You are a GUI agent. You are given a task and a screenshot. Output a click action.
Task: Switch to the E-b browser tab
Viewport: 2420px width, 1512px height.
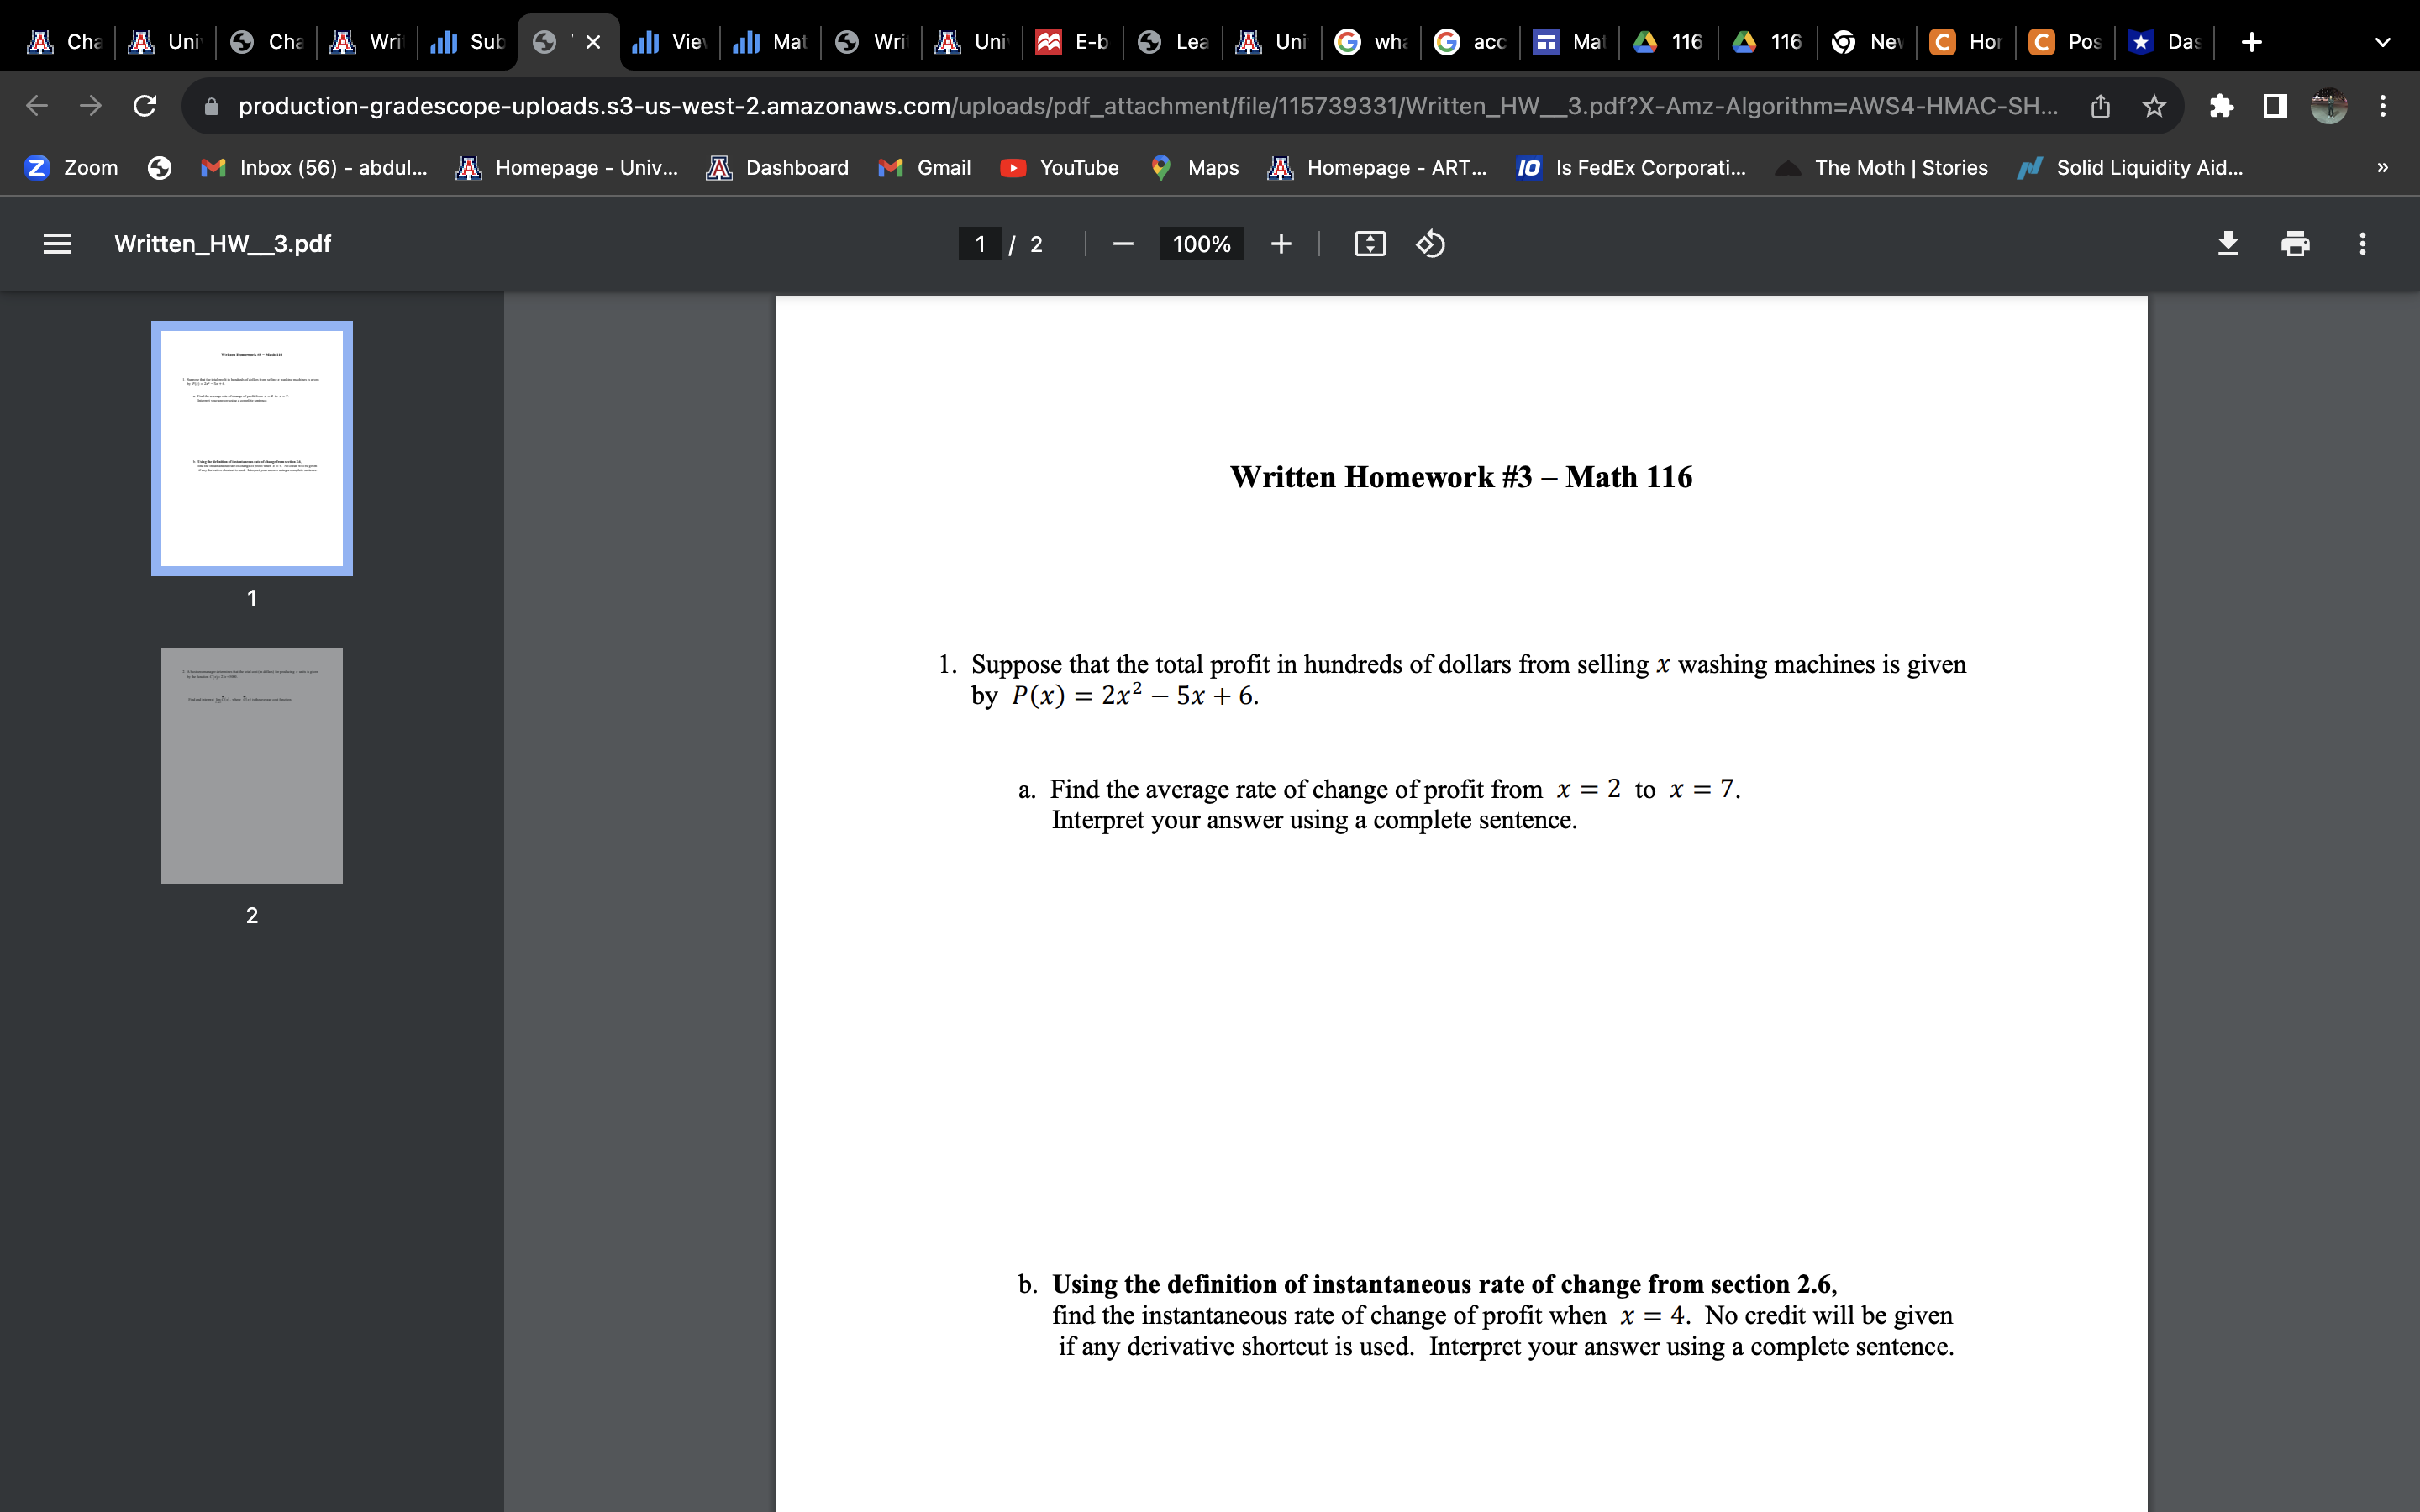(x=1072, y=42)
